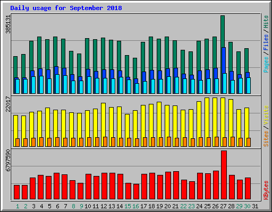The width and height of the screenshot is (272, 212).
Task: Click day label 18 on the x-axis
Action: (x=151, y=206)
